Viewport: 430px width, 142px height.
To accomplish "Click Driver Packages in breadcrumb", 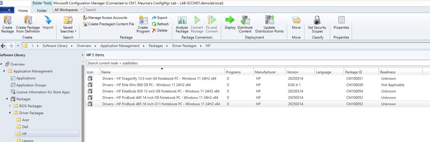I will tap(184, 46).
